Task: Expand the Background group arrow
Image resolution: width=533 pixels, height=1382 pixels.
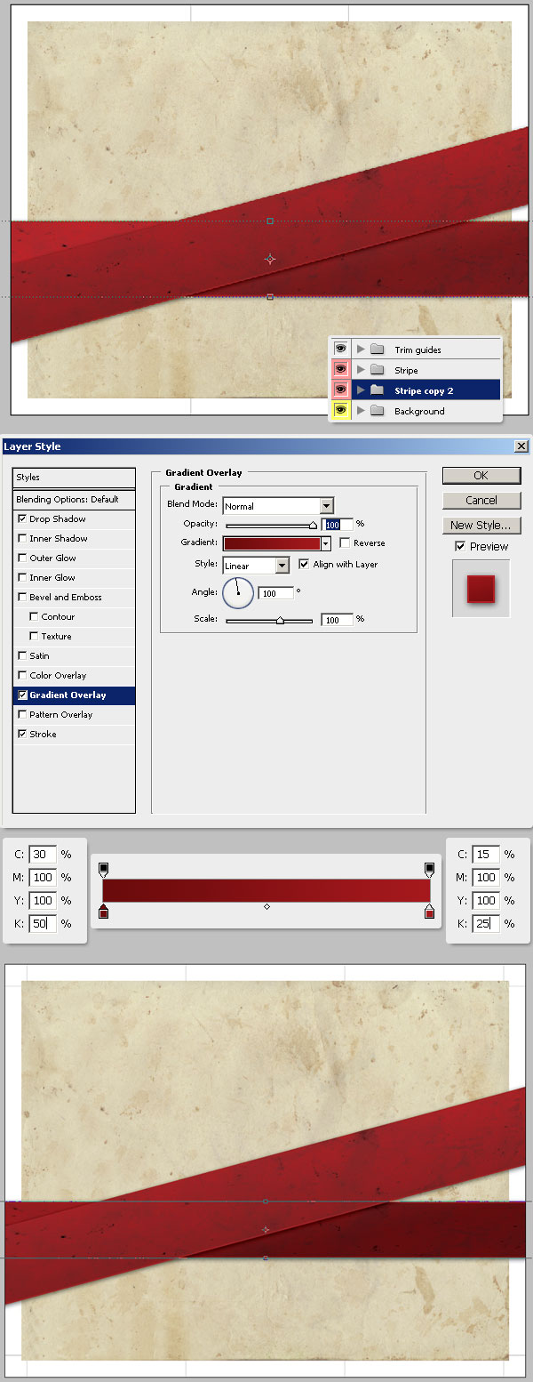Action: (x=361, y=411)
